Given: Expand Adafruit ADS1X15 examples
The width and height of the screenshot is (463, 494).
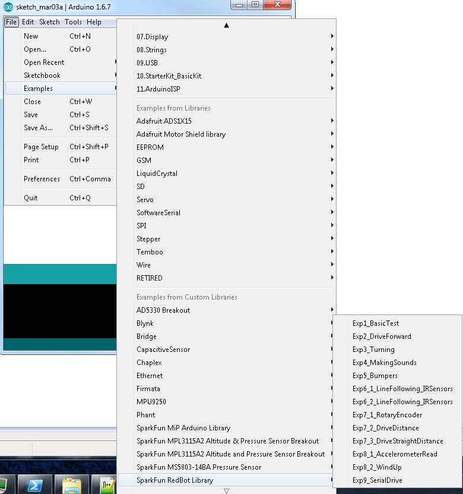Looking at the screenshot, I should point(227,121).
